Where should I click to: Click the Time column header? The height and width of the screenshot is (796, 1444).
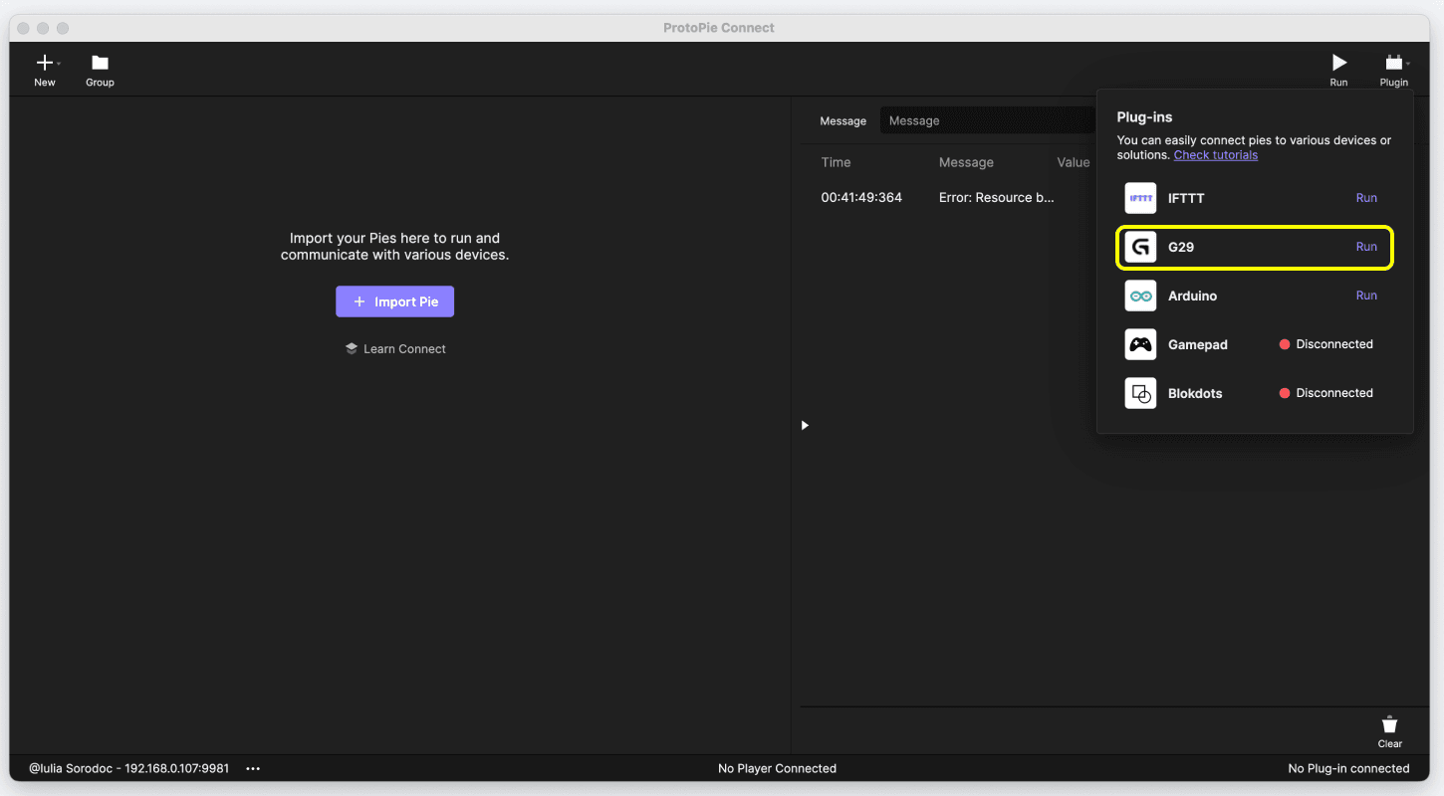(x=836, y=162)
